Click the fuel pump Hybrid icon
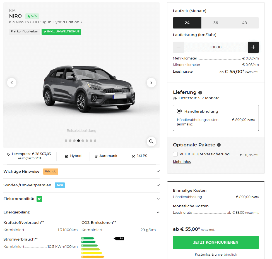This screenshot has height=259, width=272. (67, 156)
